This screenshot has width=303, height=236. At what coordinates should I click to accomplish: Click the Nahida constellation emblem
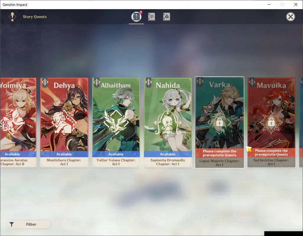click(x=168, y=123)
